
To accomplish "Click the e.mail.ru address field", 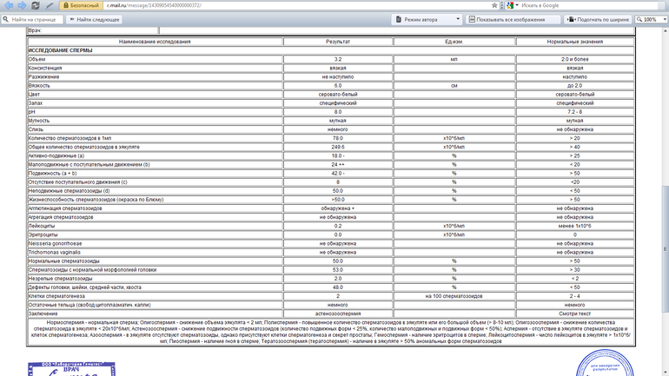I will (x=261, y=5).
